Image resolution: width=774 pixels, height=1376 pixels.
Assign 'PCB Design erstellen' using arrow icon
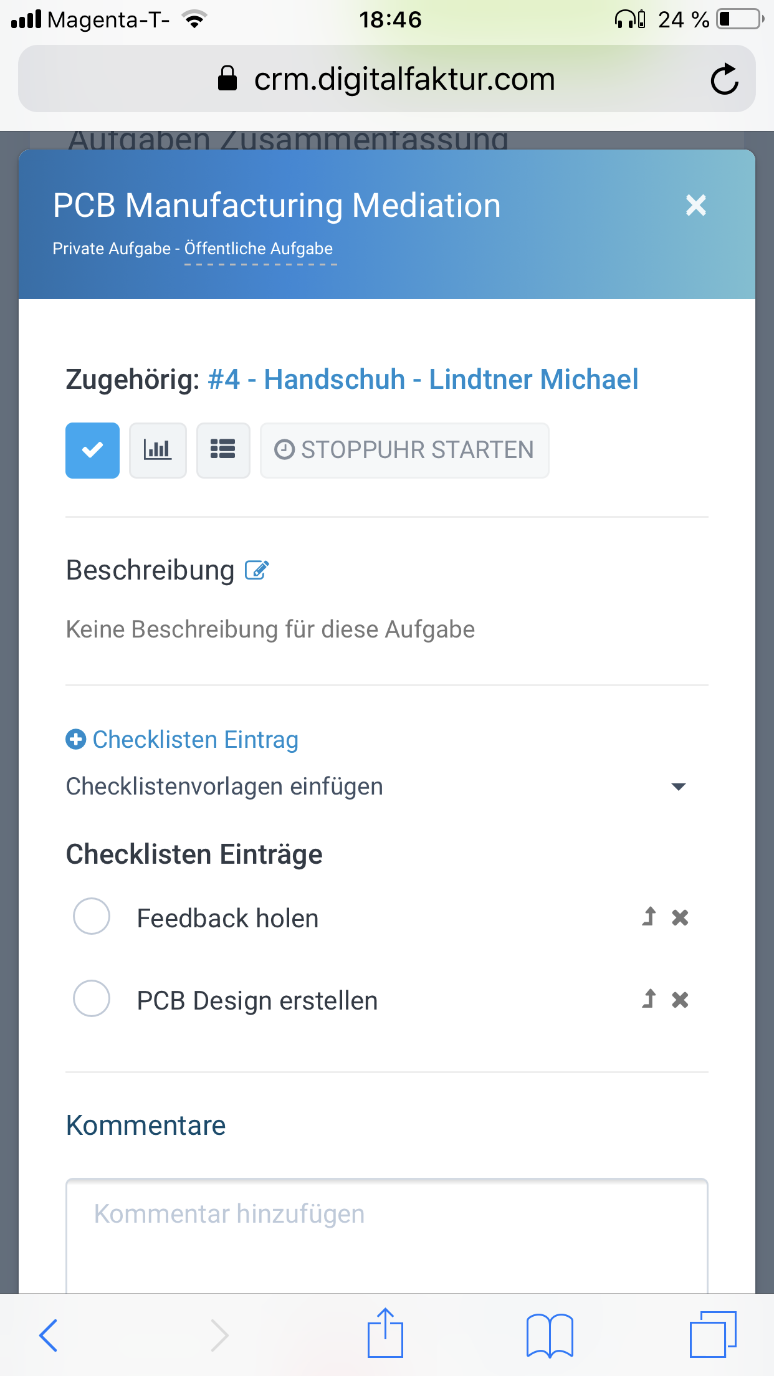coord(649,999)
